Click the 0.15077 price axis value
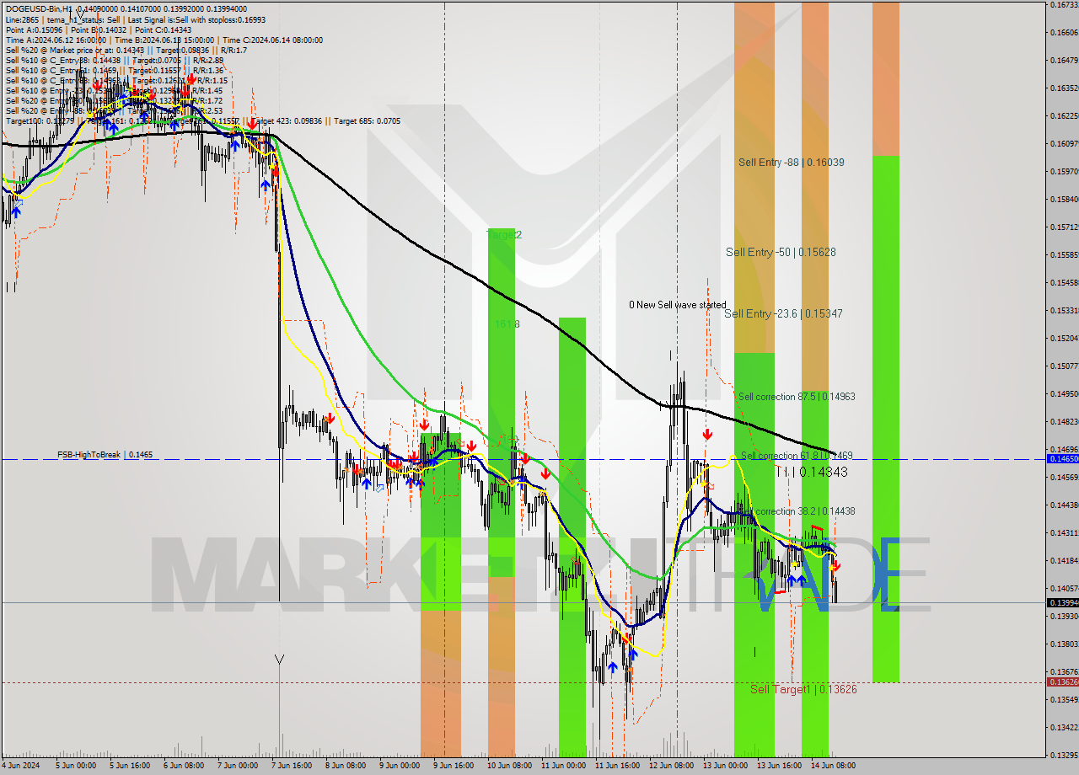This screenshot has height=775, width=1079. [x=1063, y=366]
